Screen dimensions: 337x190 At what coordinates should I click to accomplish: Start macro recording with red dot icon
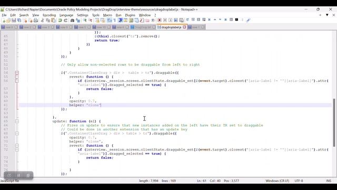159,20
